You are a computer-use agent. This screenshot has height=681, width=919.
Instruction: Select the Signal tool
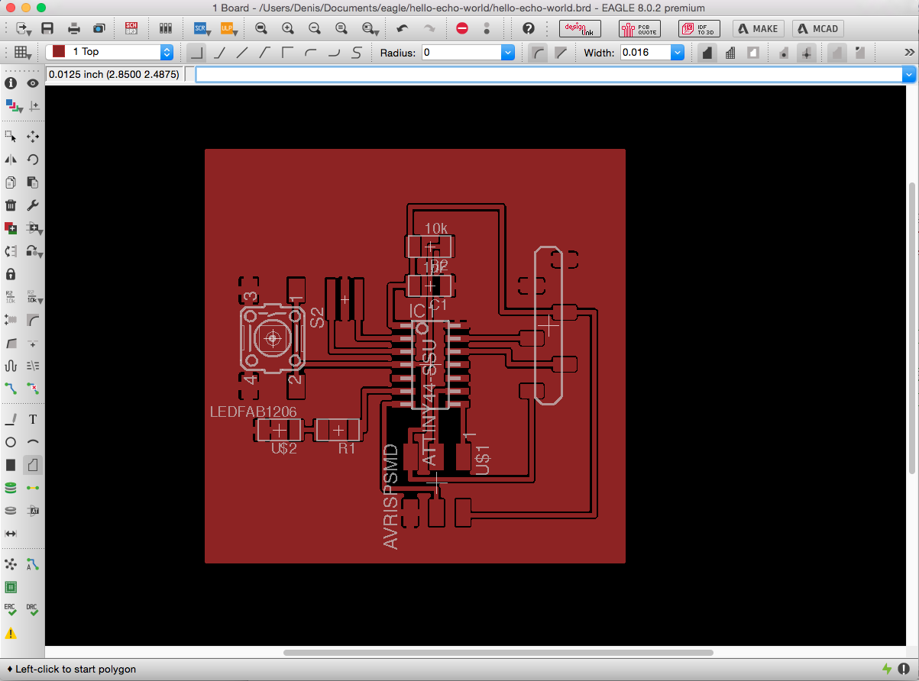[x=33, y=487]
